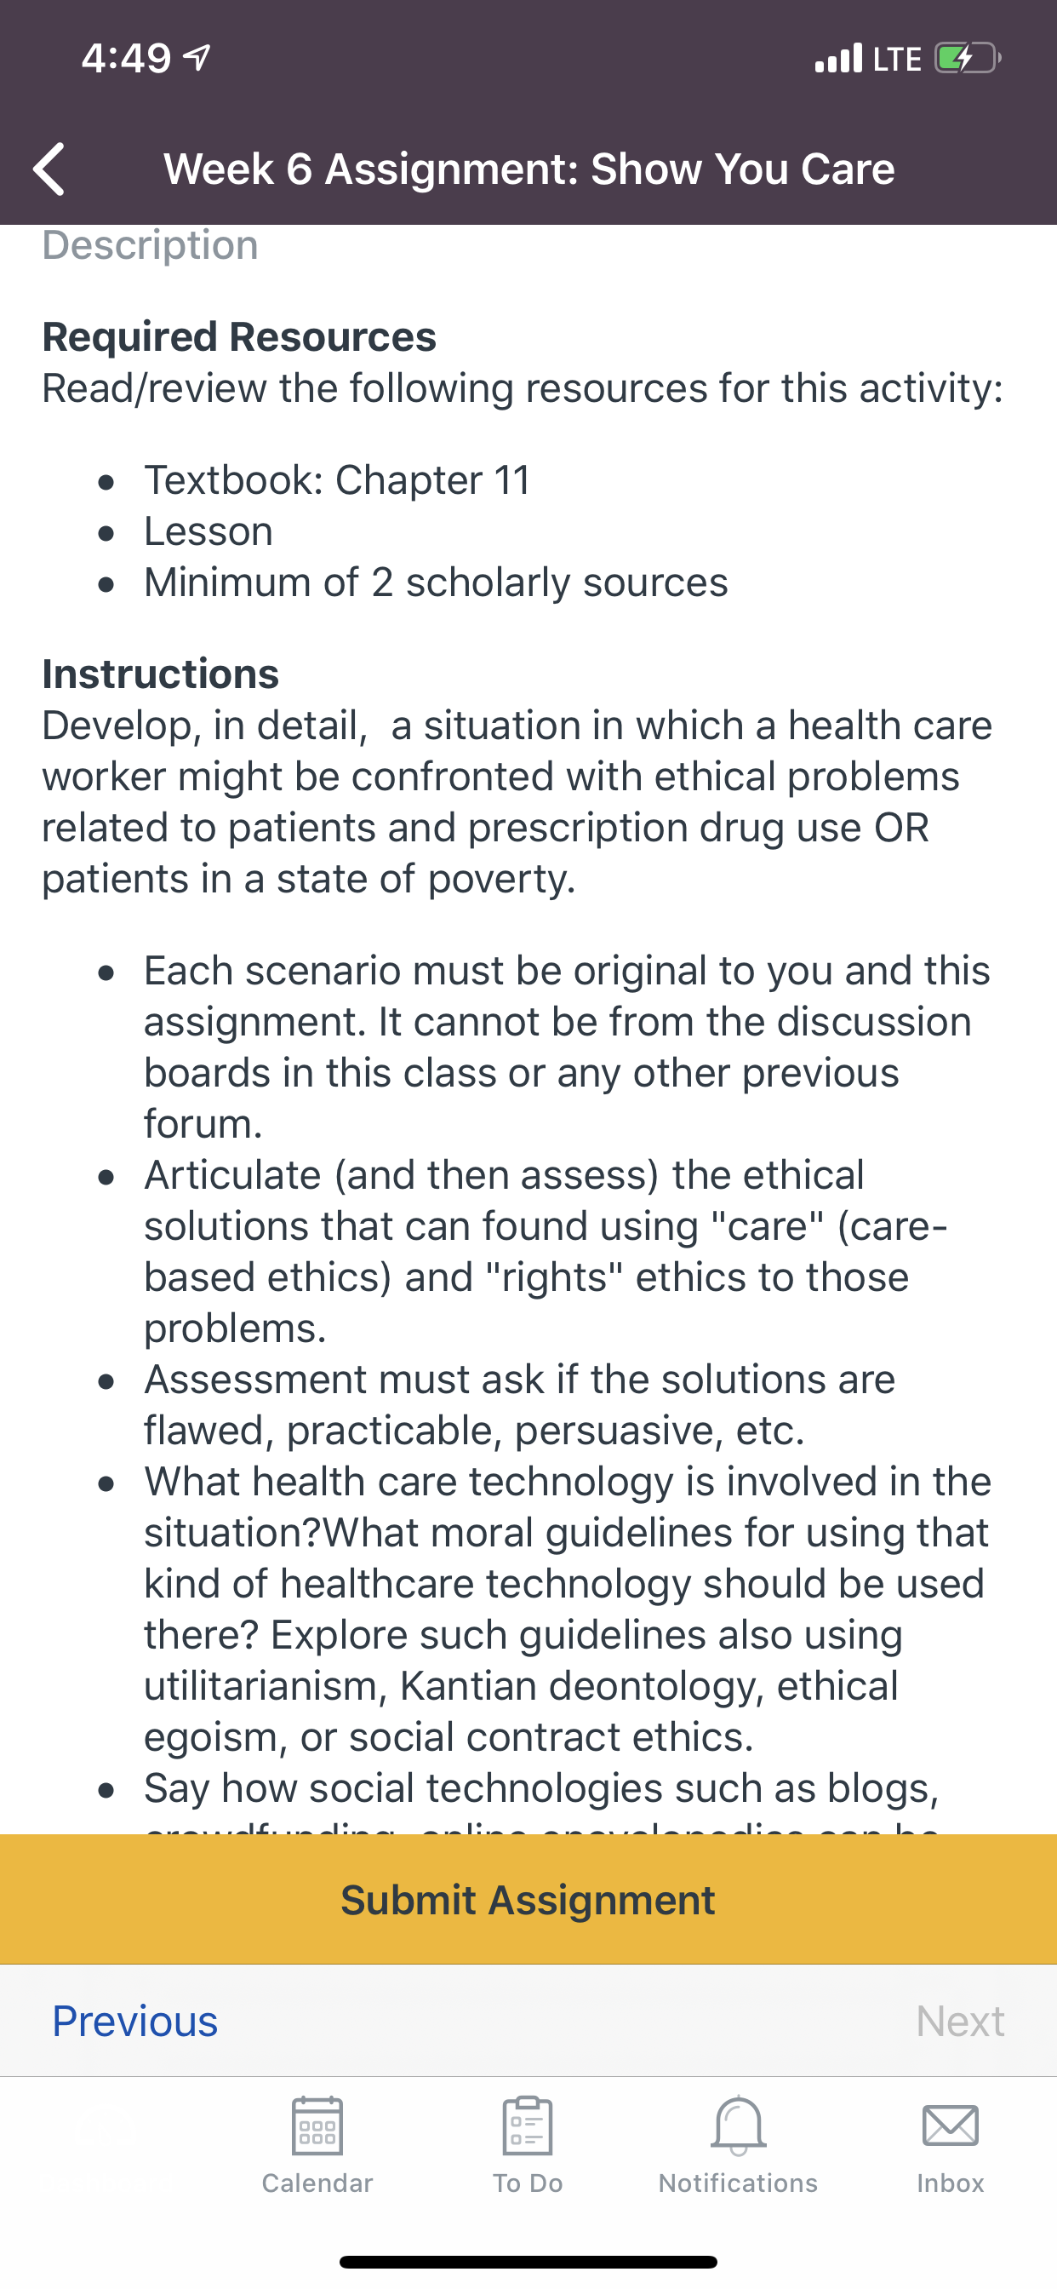The height and width of the screenshot is (2289, 1057).
Task: Tap the Week 6 Assignment title
Action: (x=529, y=169)
